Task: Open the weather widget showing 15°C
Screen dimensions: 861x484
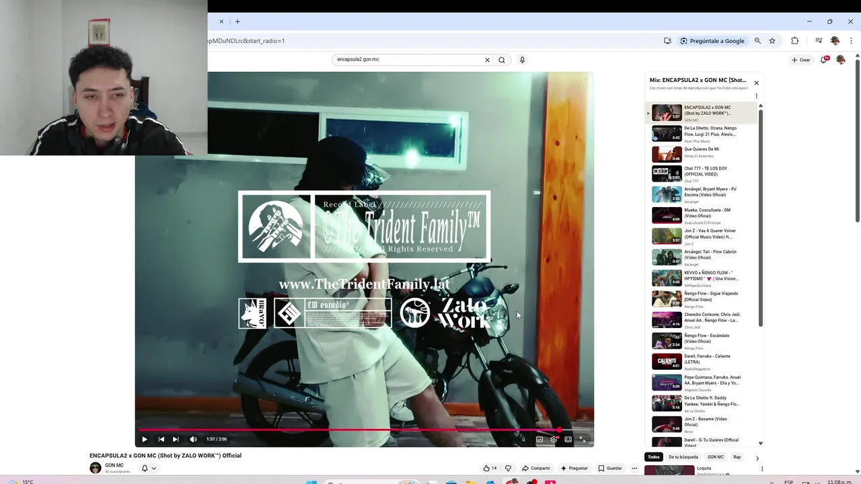Action: [x=20, y=481]
